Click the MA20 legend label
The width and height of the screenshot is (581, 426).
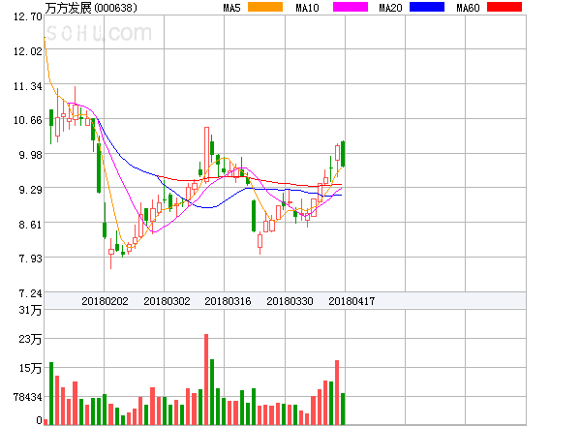(390, 8)
